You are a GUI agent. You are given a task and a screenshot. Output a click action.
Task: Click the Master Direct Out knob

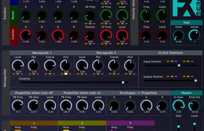[x=194, y=105]
